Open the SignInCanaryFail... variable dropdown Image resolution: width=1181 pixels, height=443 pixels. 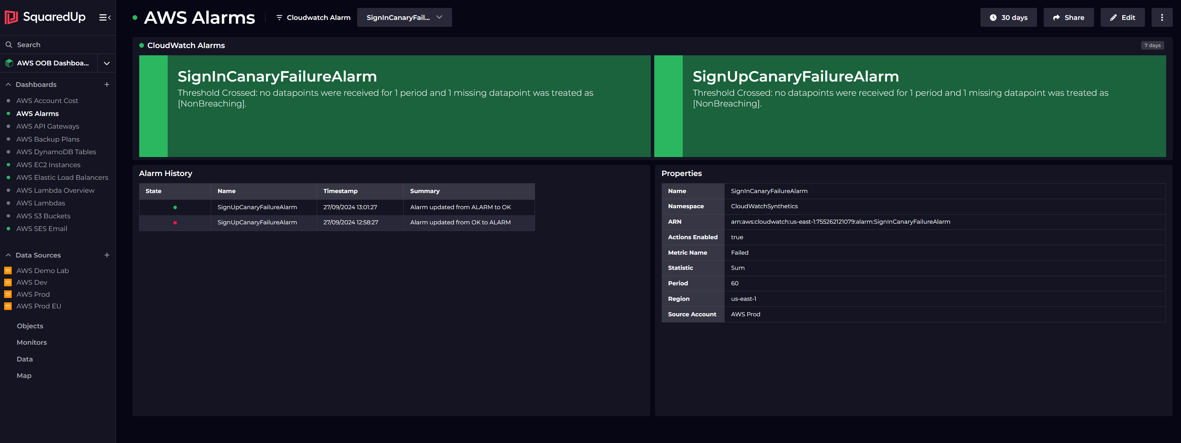coord(404,17)
